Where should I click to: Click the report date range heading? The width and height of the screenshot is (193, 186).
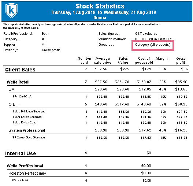[103, 12]
